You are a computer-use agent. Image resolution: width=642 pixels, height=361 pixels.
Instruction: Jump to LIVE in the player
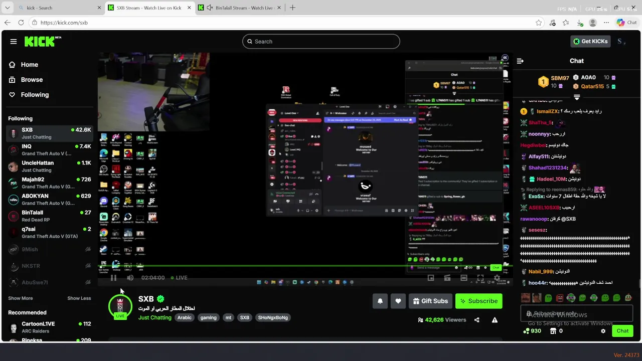(179, 278)
